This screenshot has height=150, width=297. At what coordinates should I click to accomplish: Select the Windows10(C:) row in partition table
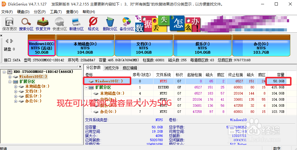185,81
